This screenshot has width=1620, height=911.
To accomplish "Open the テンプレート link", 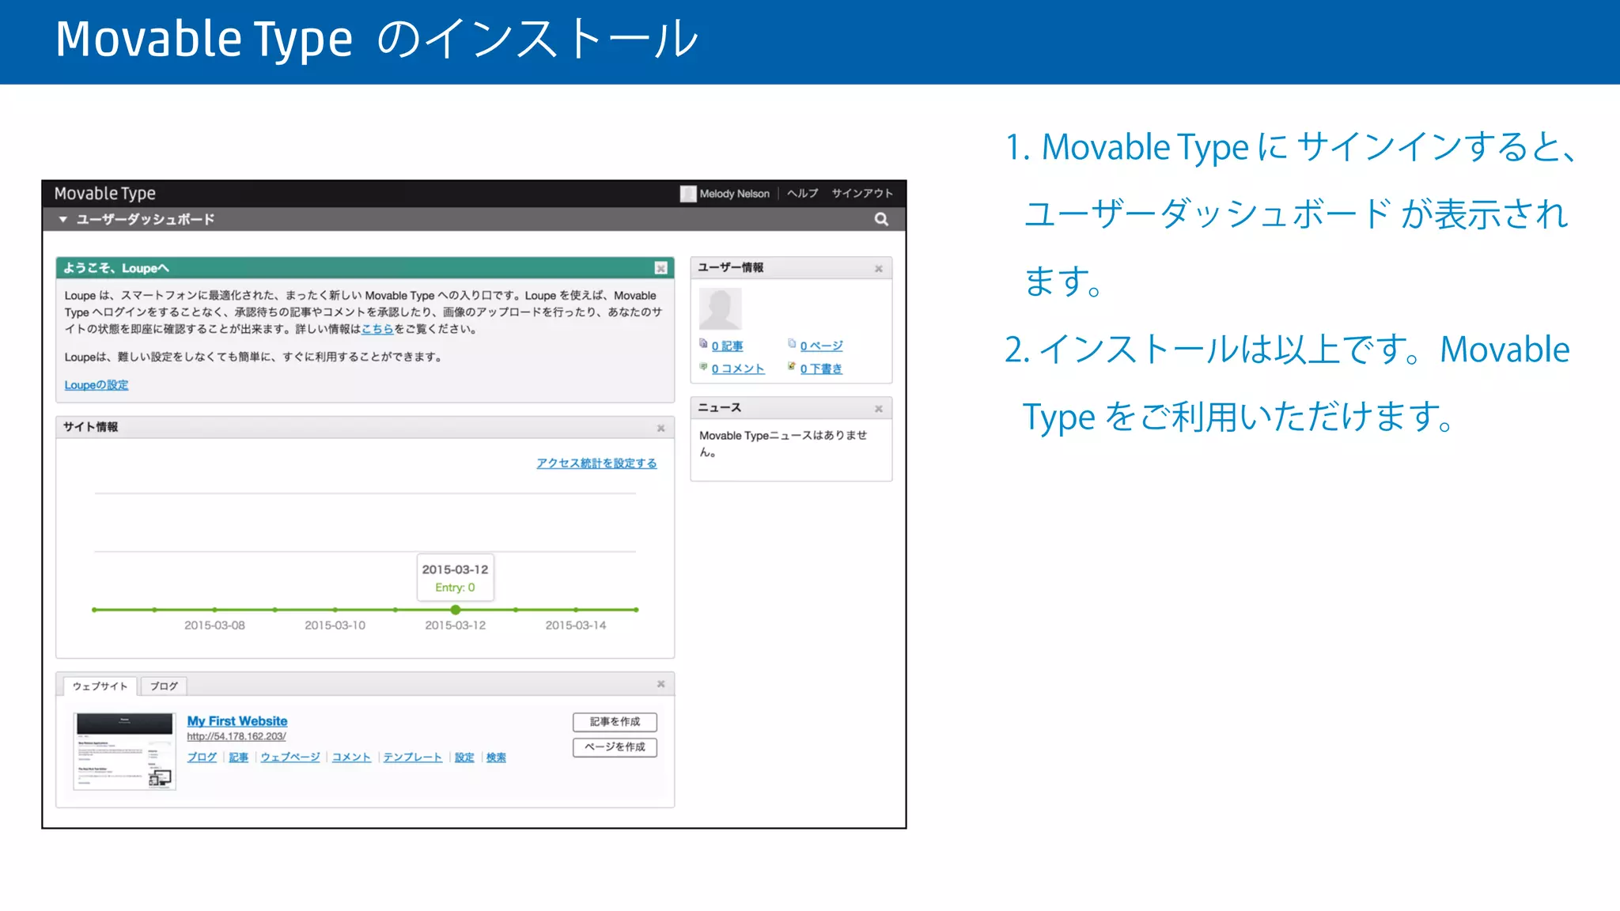I will click(x=413, y=758).
